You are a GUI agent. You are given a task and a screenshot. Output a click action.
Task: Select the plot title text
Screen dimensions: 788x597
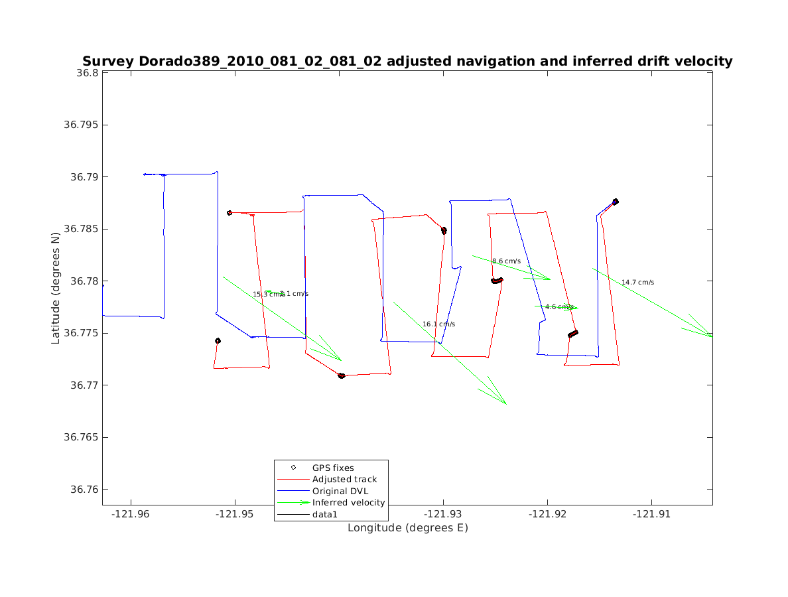tap(407, 62)
